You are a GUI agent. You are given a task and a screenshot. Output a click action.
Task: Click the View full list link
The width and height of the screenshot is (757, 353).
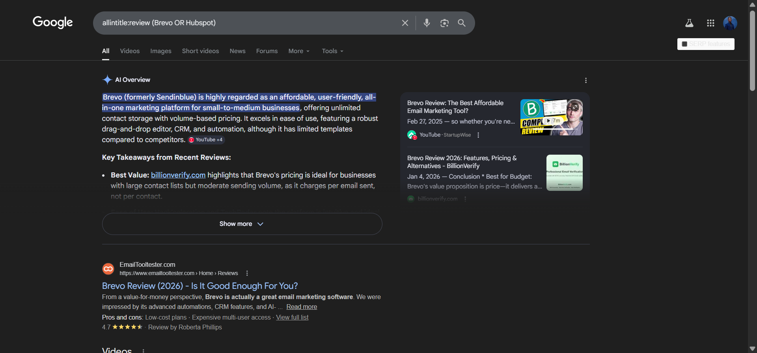(292, 317)
